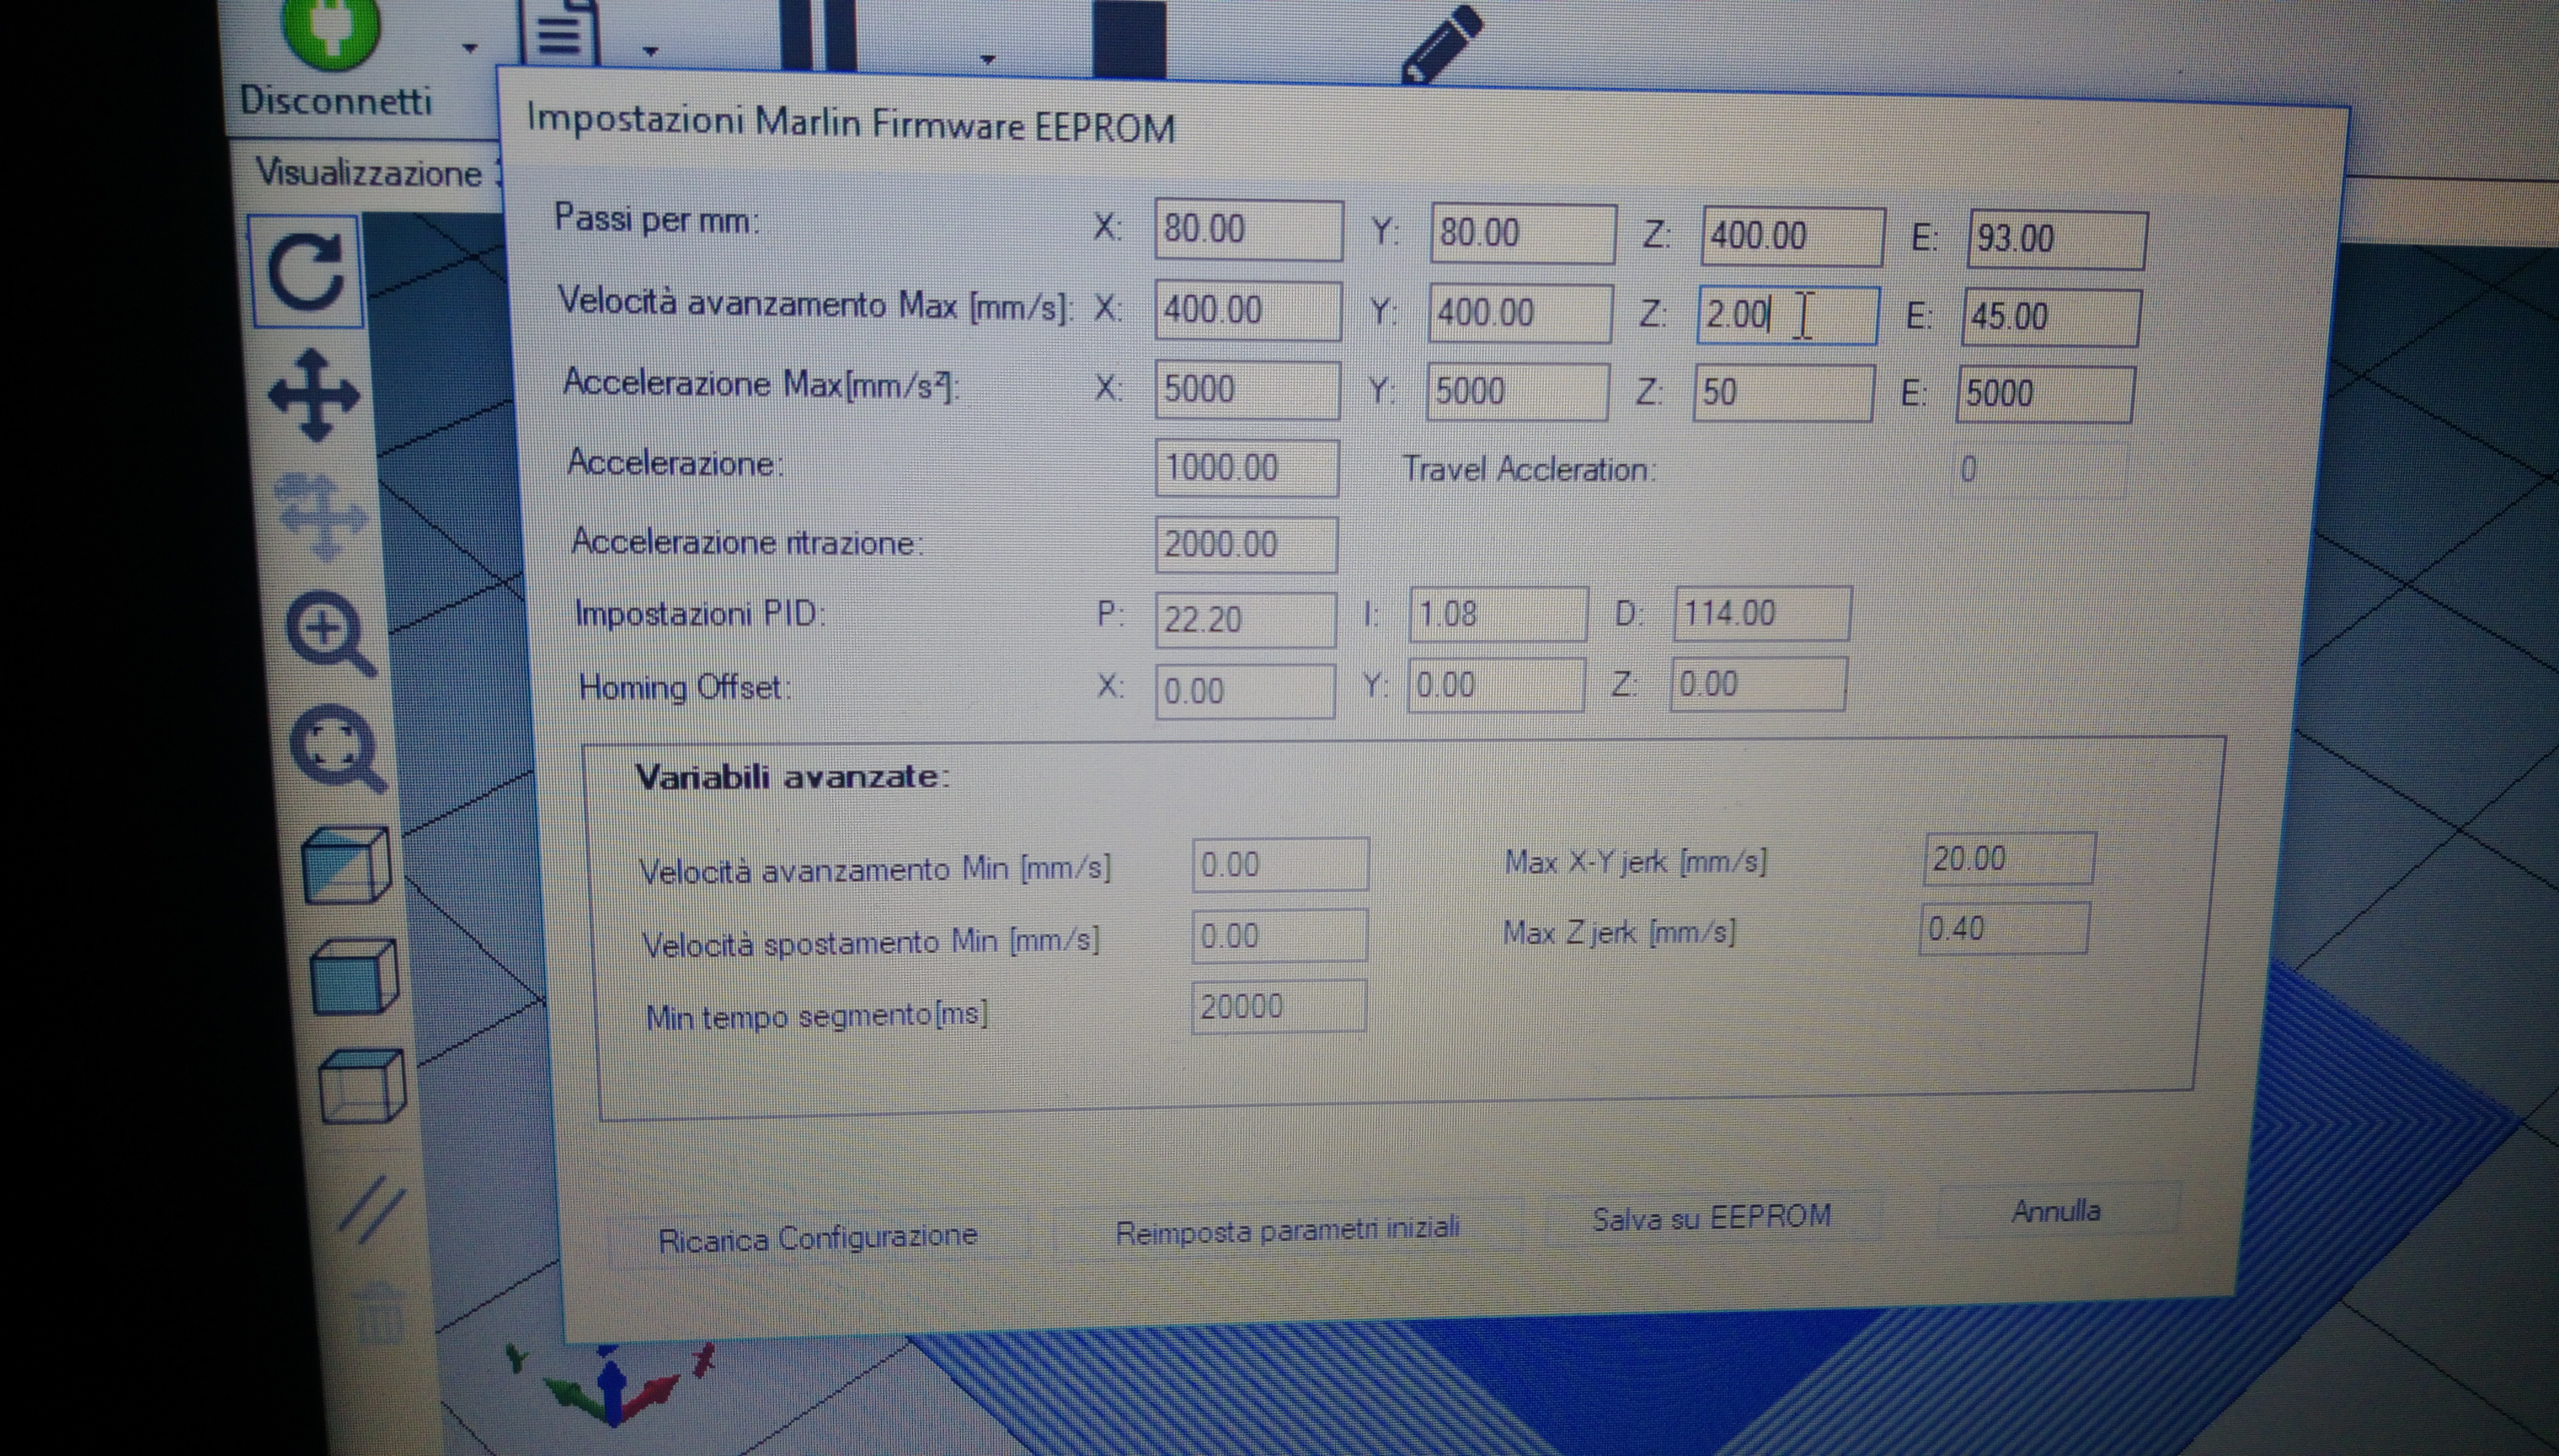The height and width of the screenshot is (1456, 2559).
Task: Click the Salva su EEPROM button
Action: 1712,1217
